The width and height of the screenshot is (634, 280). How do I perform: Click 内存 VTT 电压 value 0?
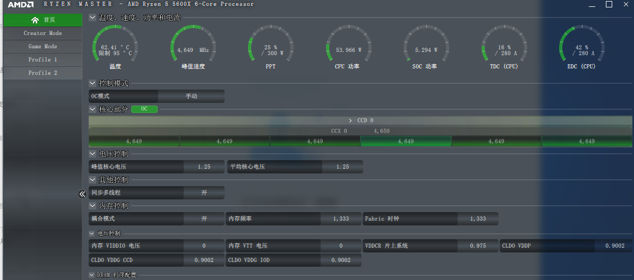tap(341, 246)
